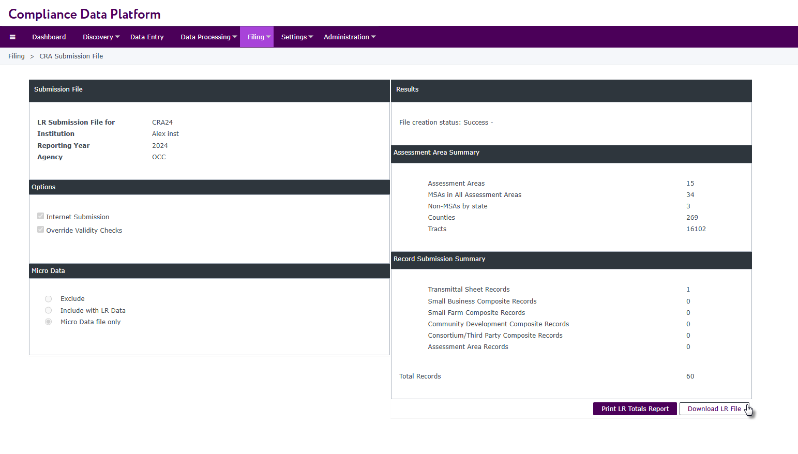
Task: Select the Include with LR Data option
Action: (48, 310)
